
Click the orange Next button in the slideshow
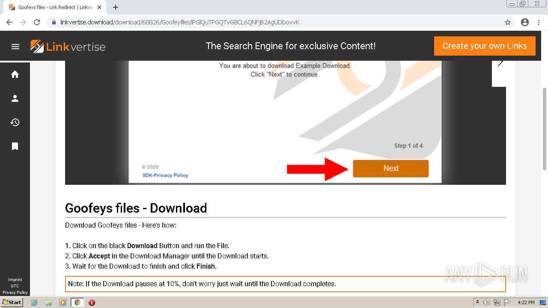coord(390,169)
